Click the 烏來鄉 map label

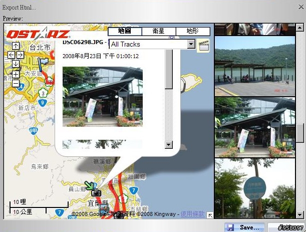pyautogui.click(x=40, y=167)
